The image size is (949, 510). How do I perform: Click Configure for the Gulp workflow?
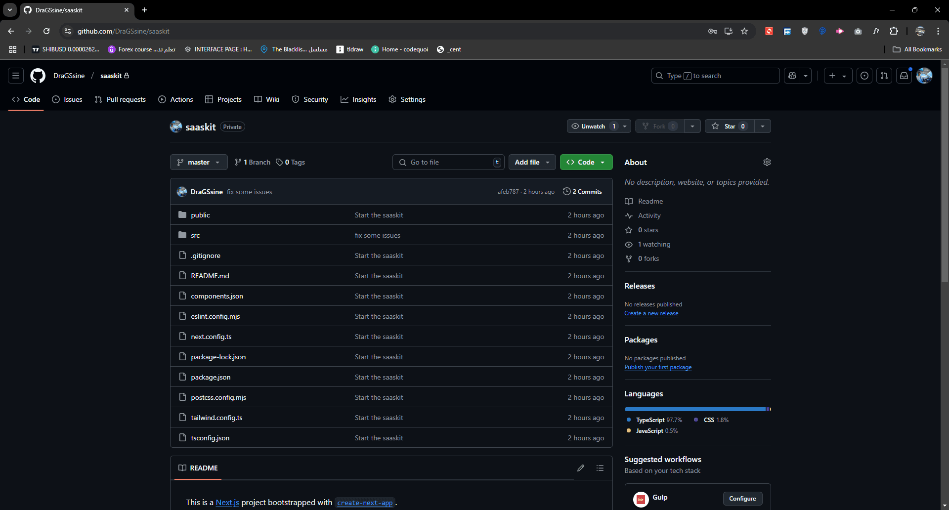(x=742, y=499)
